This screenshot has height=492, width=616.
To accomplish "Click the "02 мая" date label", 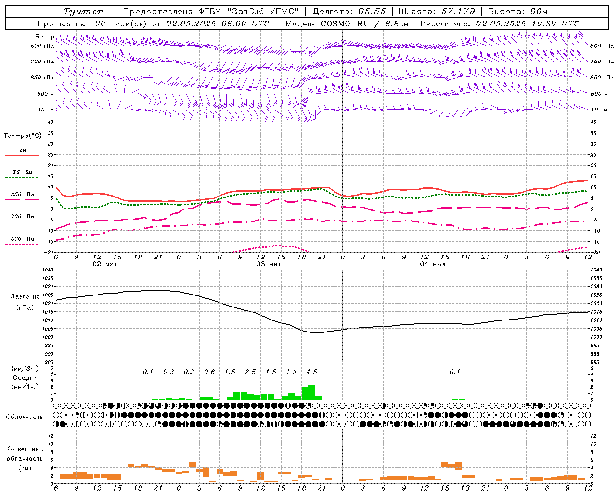I will point(105,264).
